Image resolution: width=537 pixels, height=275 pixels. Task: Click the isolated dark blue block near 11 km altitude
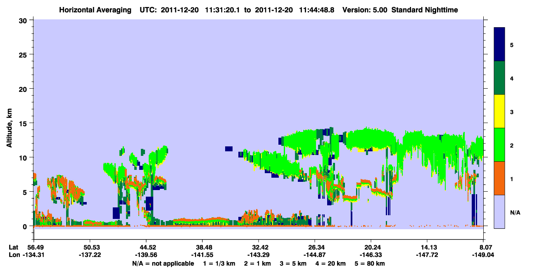coord(229,149)
